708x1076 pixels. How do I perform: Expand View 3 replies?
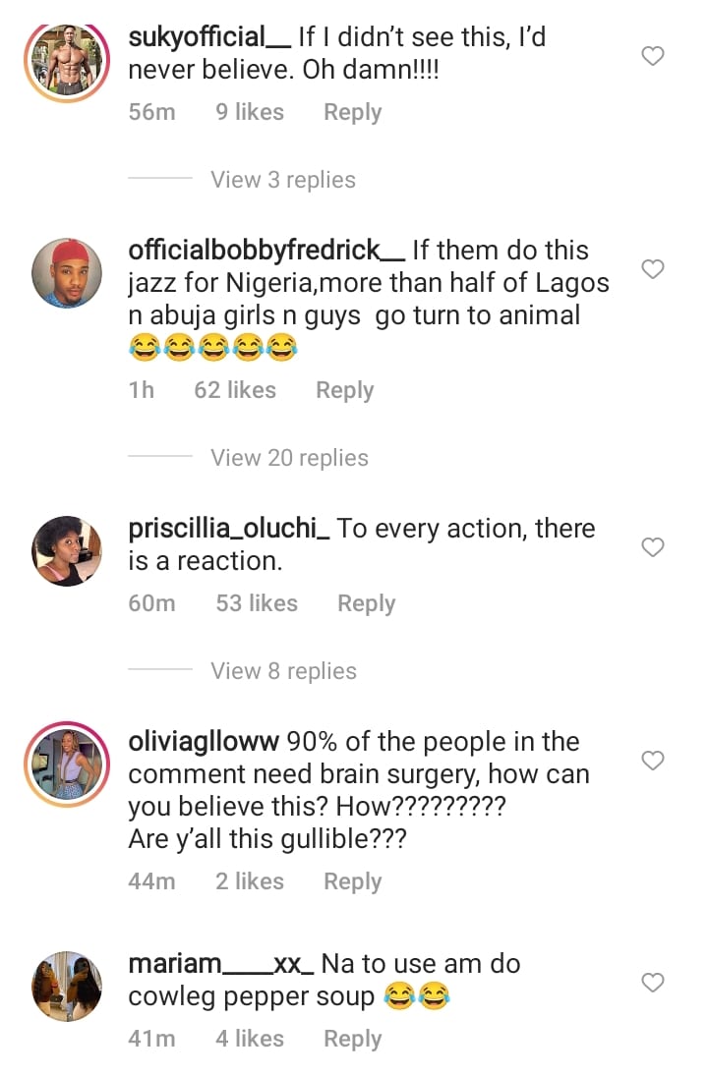coord(283,180)
